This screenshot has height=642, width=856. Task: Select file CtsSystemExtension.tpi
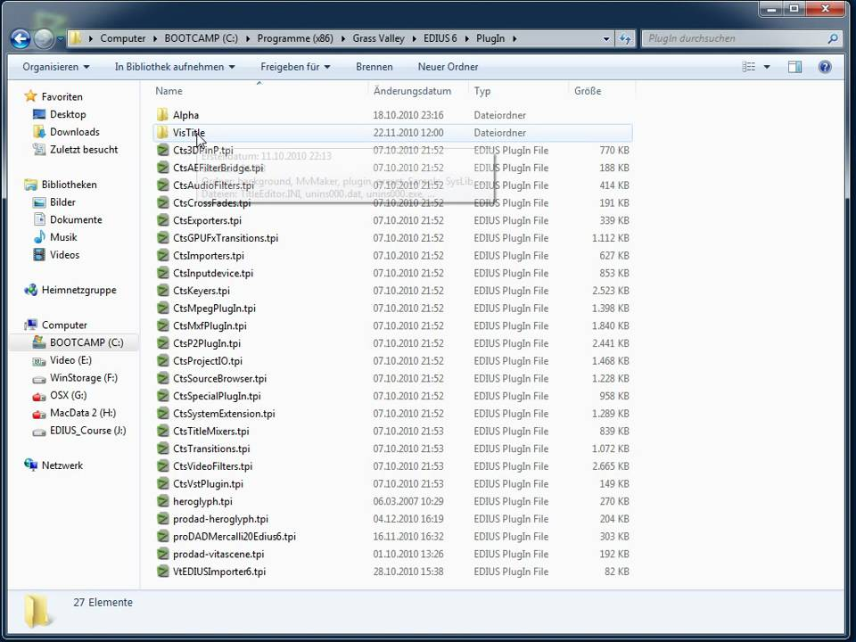[x=224, y=413]
